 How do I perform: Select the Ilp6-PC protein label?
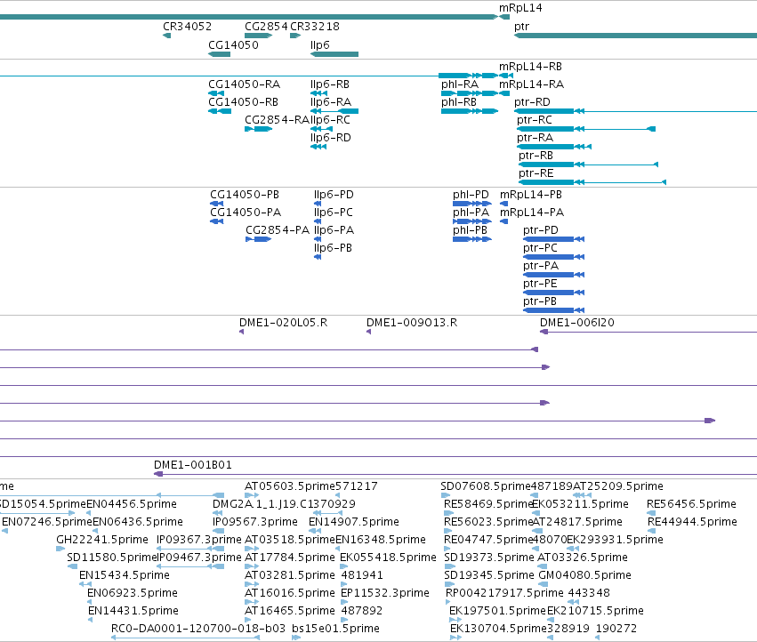[333, 213]
